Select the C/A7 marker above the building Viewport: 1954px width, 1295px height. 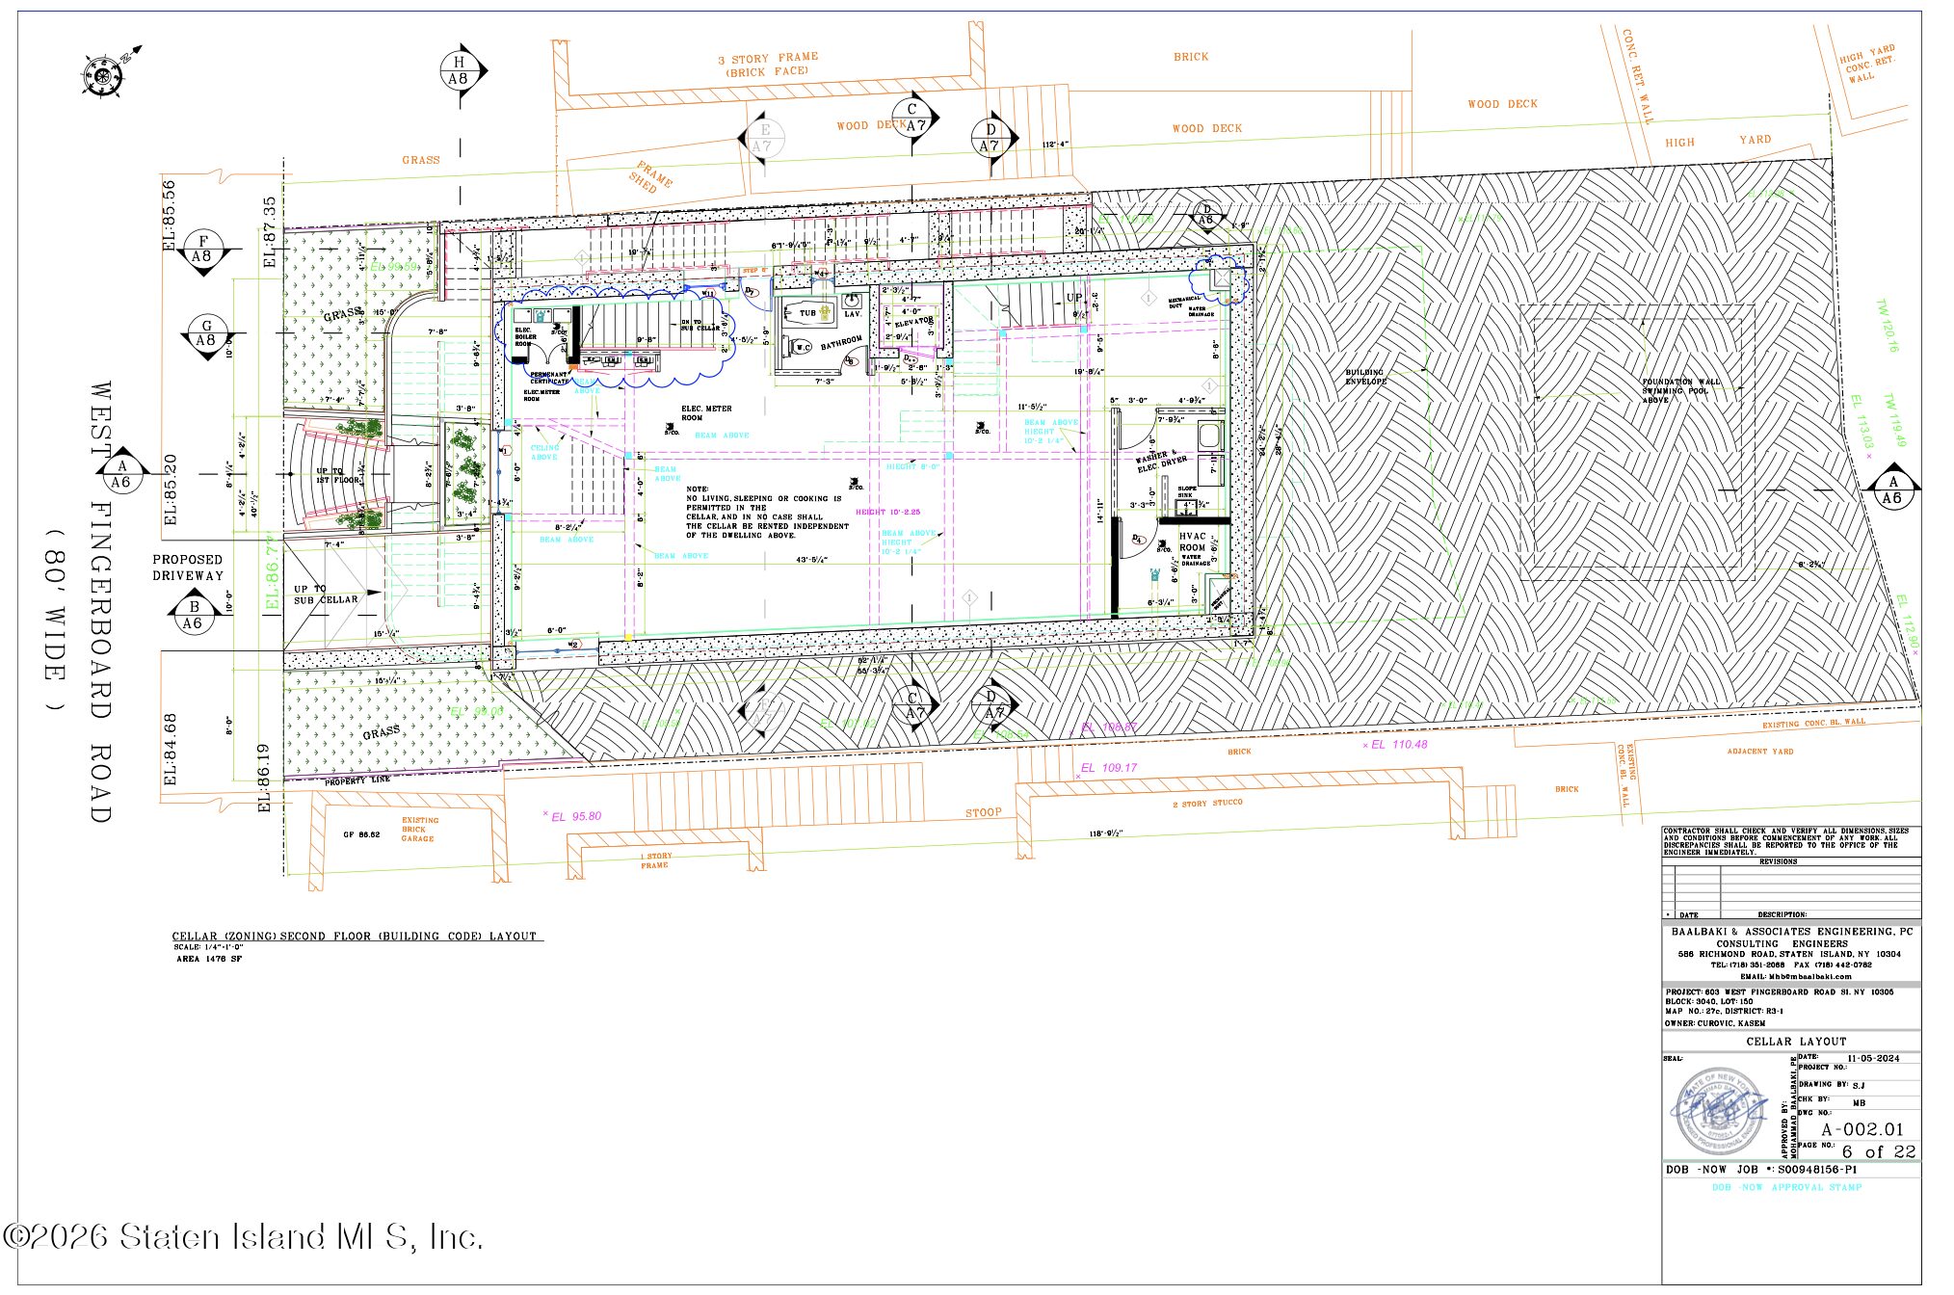(x=913, y=118)
